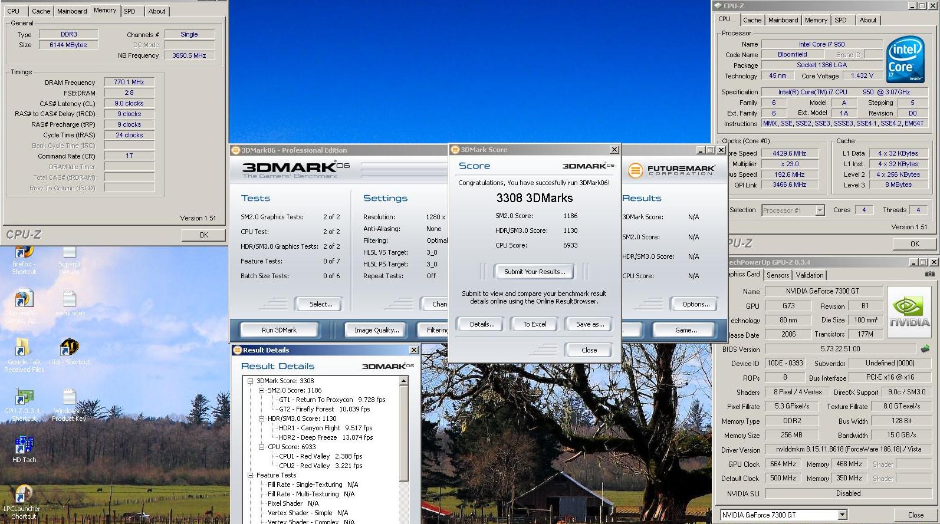This screenshot has height=524, width=940.
Task: Select the useful sites text file icon
Action: point(69,303)
